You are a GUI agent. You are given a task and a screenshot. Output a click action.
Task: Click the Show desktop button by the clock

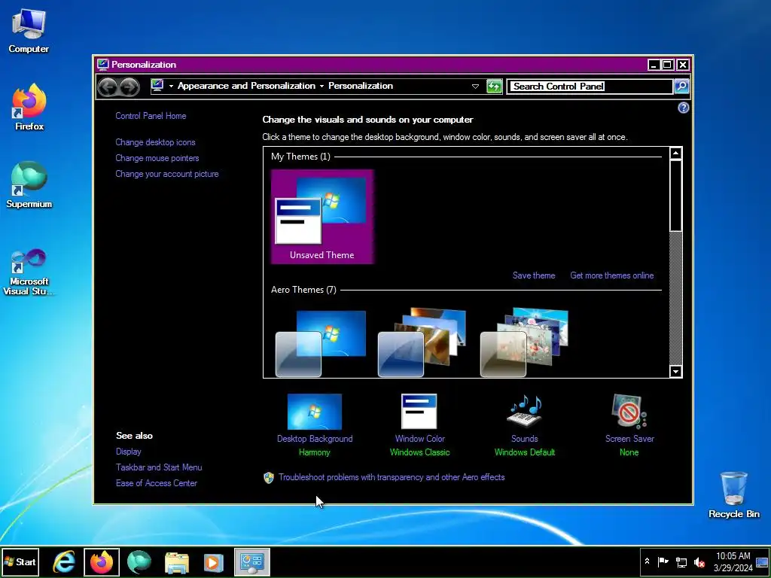763,561
